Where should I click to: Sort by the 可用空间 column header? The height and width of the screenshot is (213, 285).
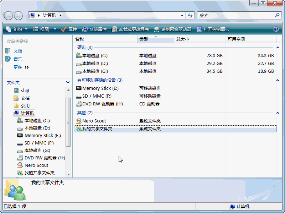point(251,39)
